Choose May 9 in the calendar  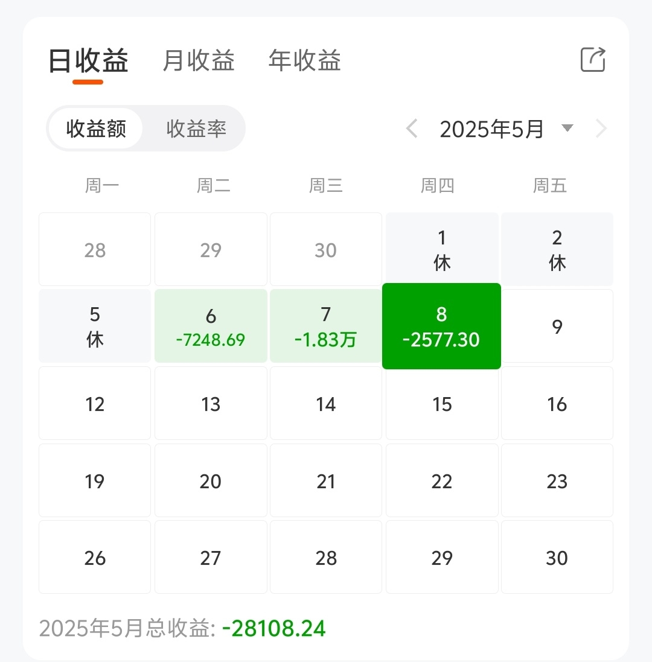click(557, 326)
